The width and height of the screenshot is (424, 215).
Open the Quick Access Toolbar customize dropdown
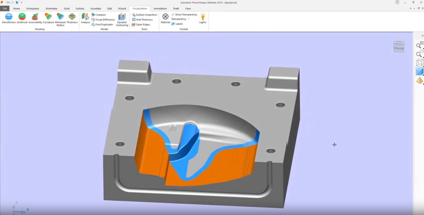22,2
